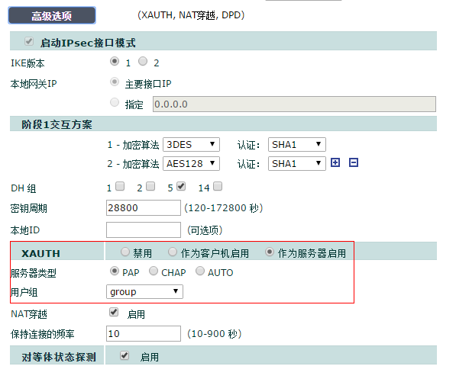
Task: Click the 密钥周期 input field
Action: coord(144,208)
